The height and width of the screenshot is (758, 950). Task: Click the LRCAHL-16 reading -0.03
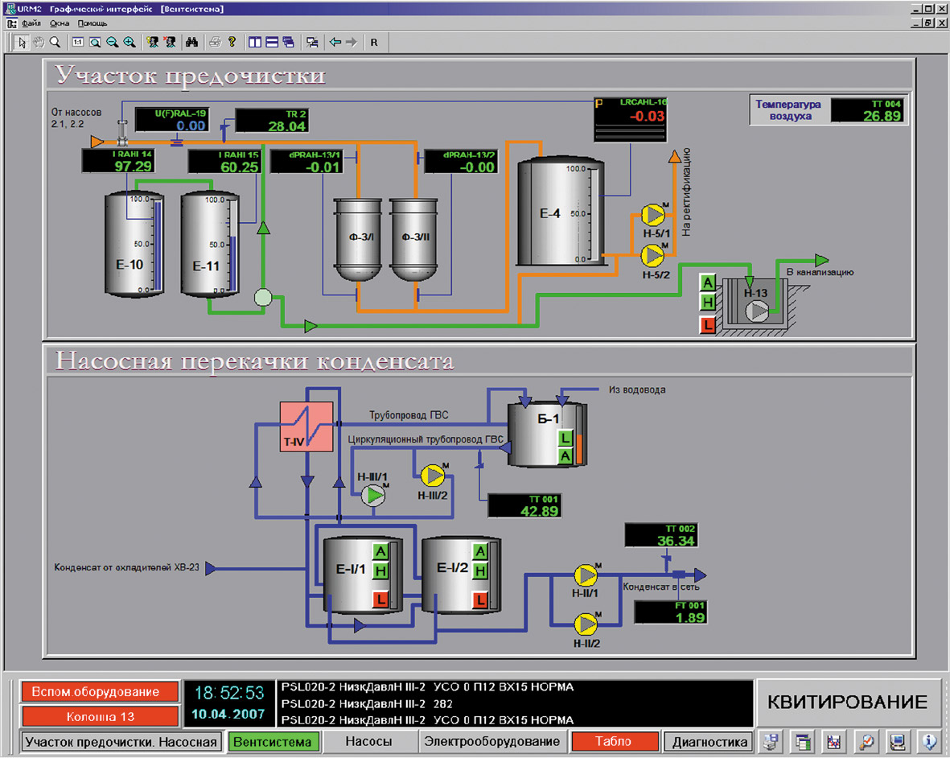pyautogui.click(x=647, y=116)
